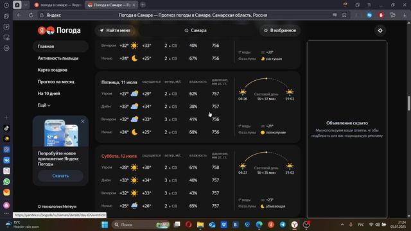The image size is (411, 231).
Task: Open Карта осадков menu item
Action: click(x=53, y=70)
